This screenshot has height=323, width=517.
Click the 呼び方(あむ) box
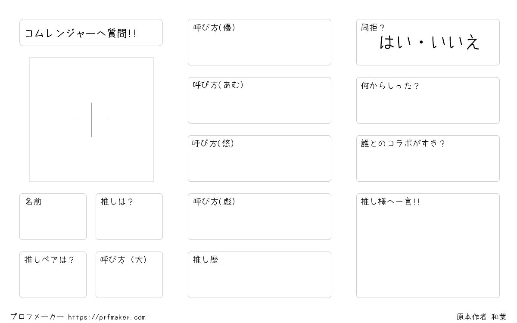(259, 100)
